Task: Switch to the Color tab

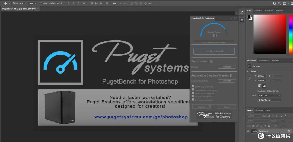Action: [249, 11]
